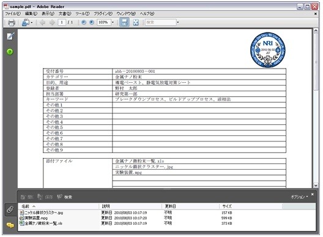Click the NRI stamp seal
The width and height of the screenshot is (323, 237).
(x=268, y=50)
